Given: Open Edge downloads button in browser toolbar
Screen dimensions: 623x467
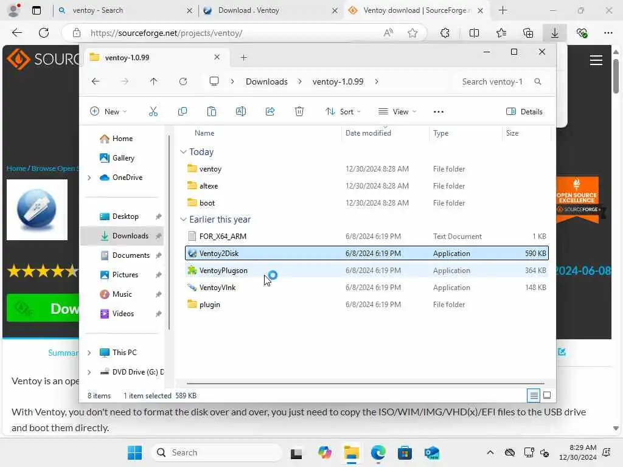Looking at the screenshot, I should (555, 33).
